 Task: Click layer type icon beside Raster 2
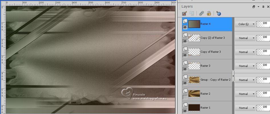(185, 91)
